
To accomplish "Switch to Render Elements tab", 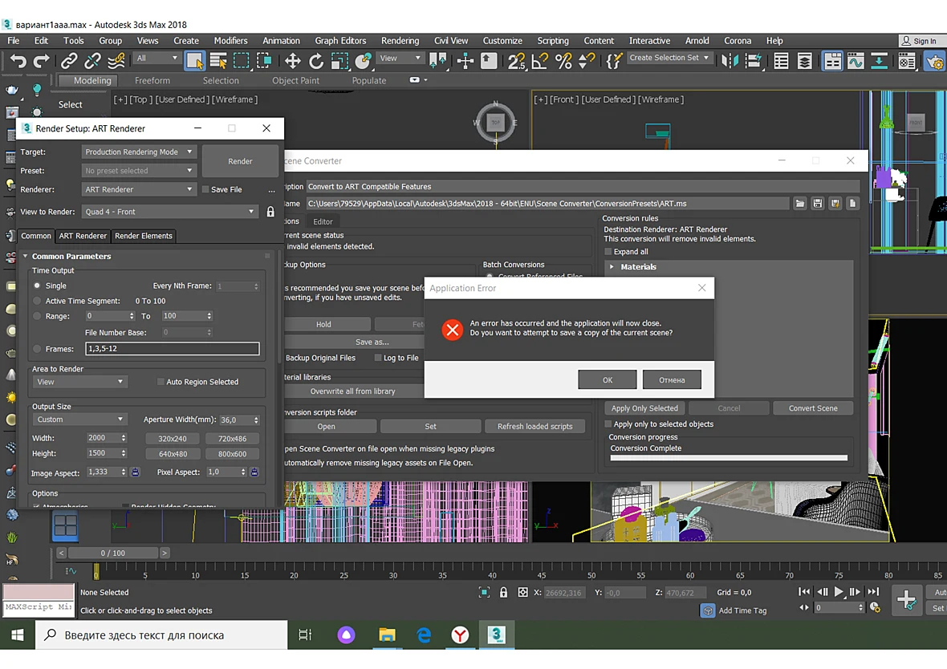I will tap(144, 236).
